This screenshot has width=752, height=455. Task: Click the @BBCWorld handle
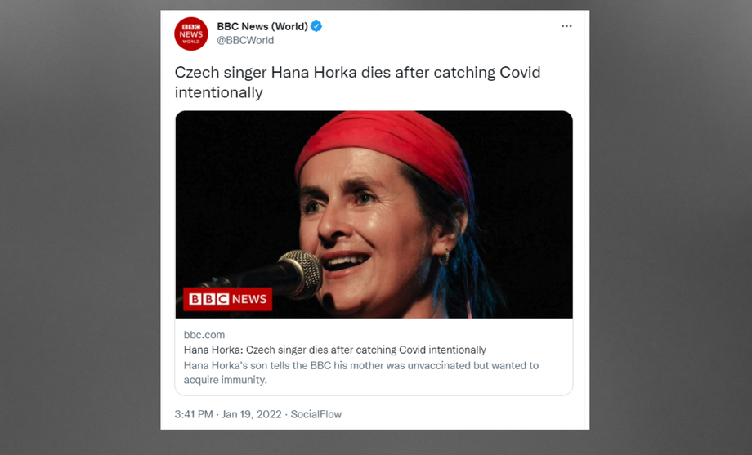(245, 40)
